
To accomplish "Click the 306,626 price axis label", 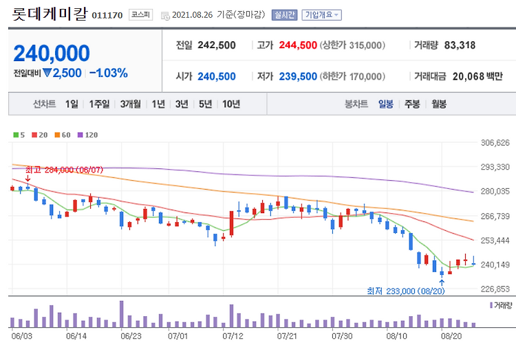I will pyautogui.click(x=495, y=142).
